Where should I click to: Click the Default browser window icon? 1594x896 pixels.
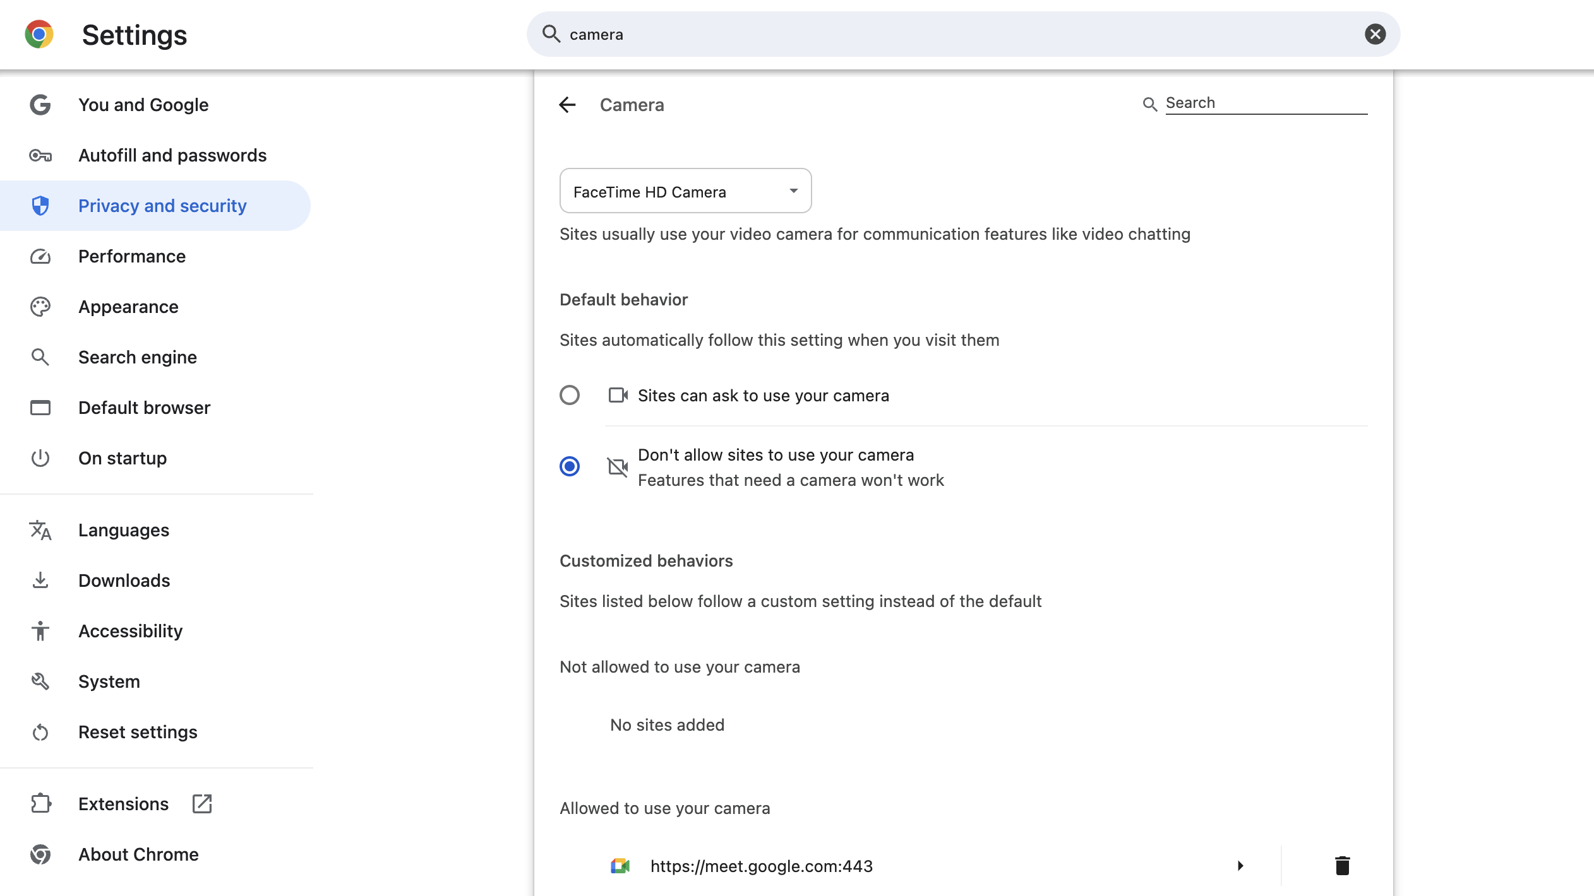point(39,407)
